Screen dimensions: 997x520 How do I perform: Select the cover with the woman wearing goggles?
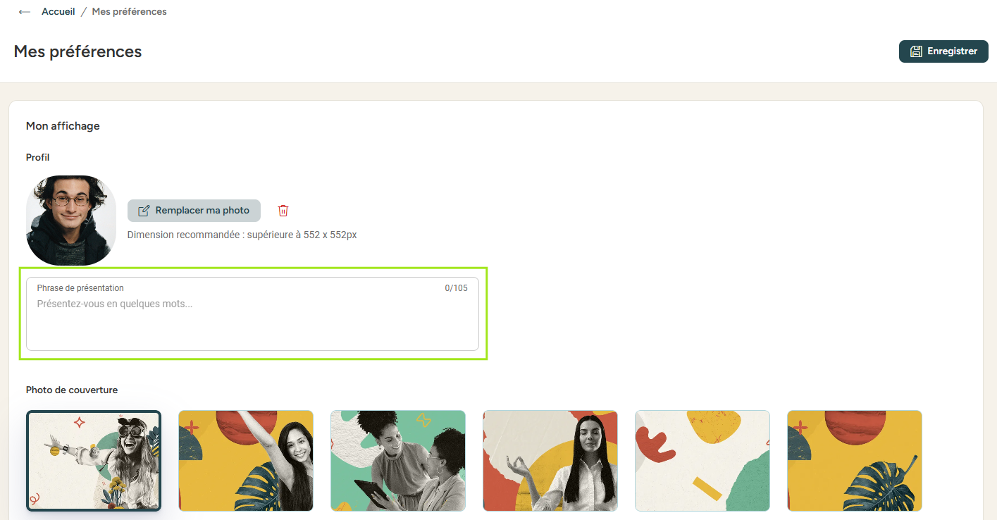click(94, 461)
